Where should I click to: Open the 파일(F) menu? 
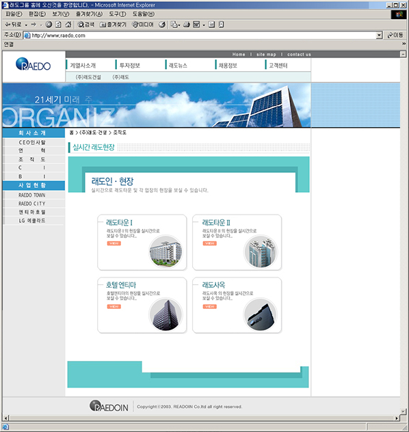tap(14, 14)
